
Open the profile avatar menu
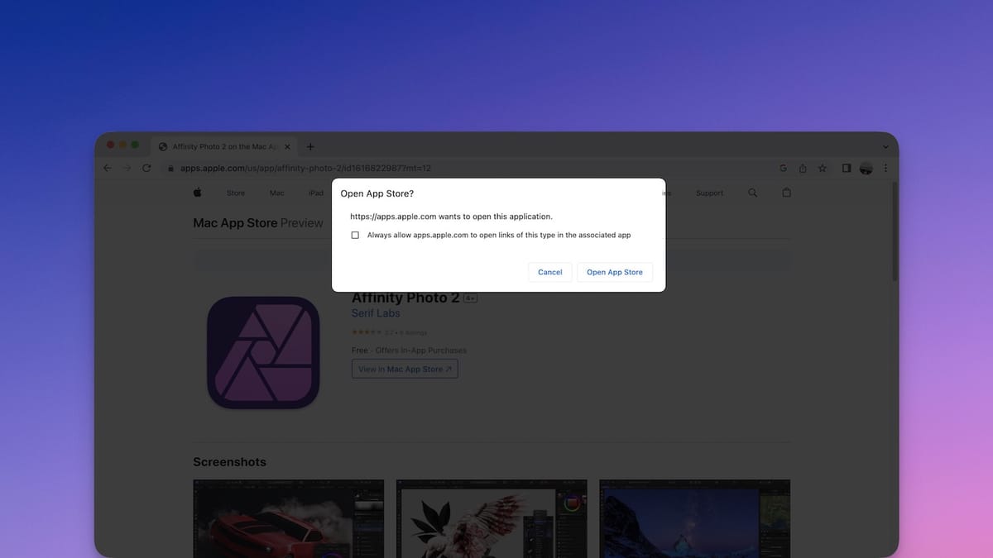click(866, 168)
